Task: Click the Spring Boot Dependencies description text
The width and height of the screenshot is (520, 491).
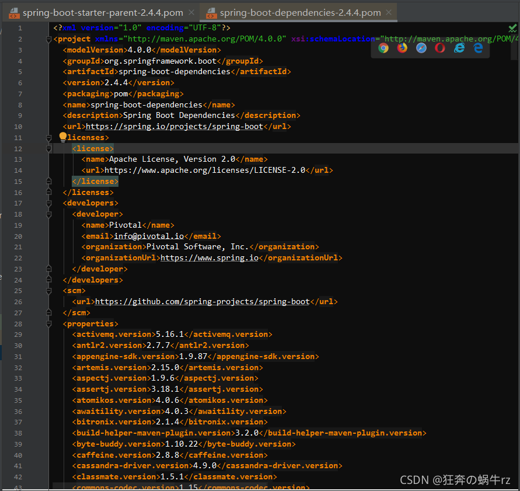Action: [179, 116]
